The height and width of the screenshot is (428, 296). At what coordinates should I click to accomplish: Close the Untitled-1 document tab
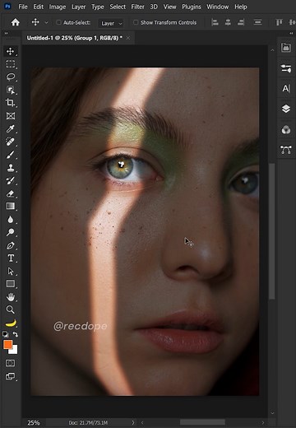128,38
